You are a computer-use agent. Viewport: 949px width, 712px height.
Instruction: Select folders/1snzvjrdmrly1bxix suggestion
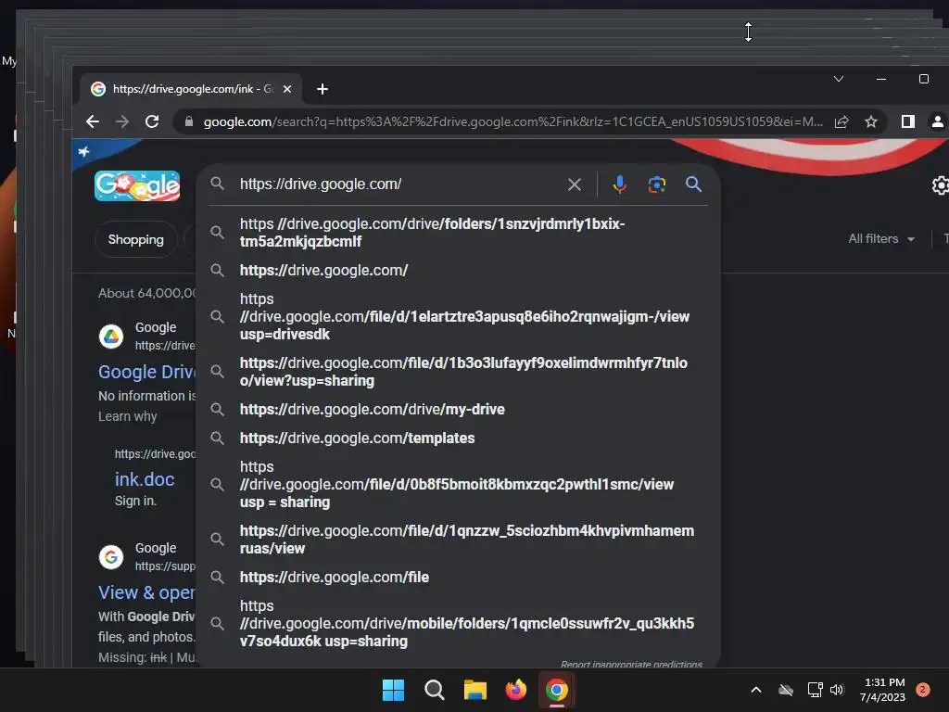pos(458,233)
